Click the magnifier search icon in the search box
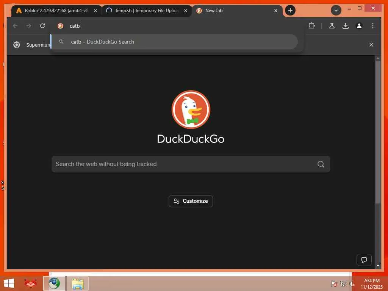The width and height of the screenshot is (388, 291). (x=321, y=164)
